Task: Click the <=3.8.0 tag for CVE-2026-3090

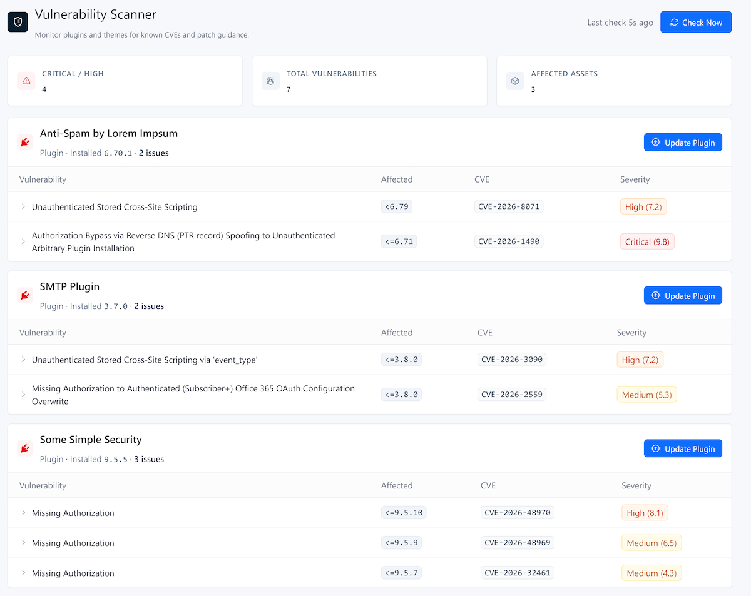Action: pyautogui.click(x=401, y=360)
